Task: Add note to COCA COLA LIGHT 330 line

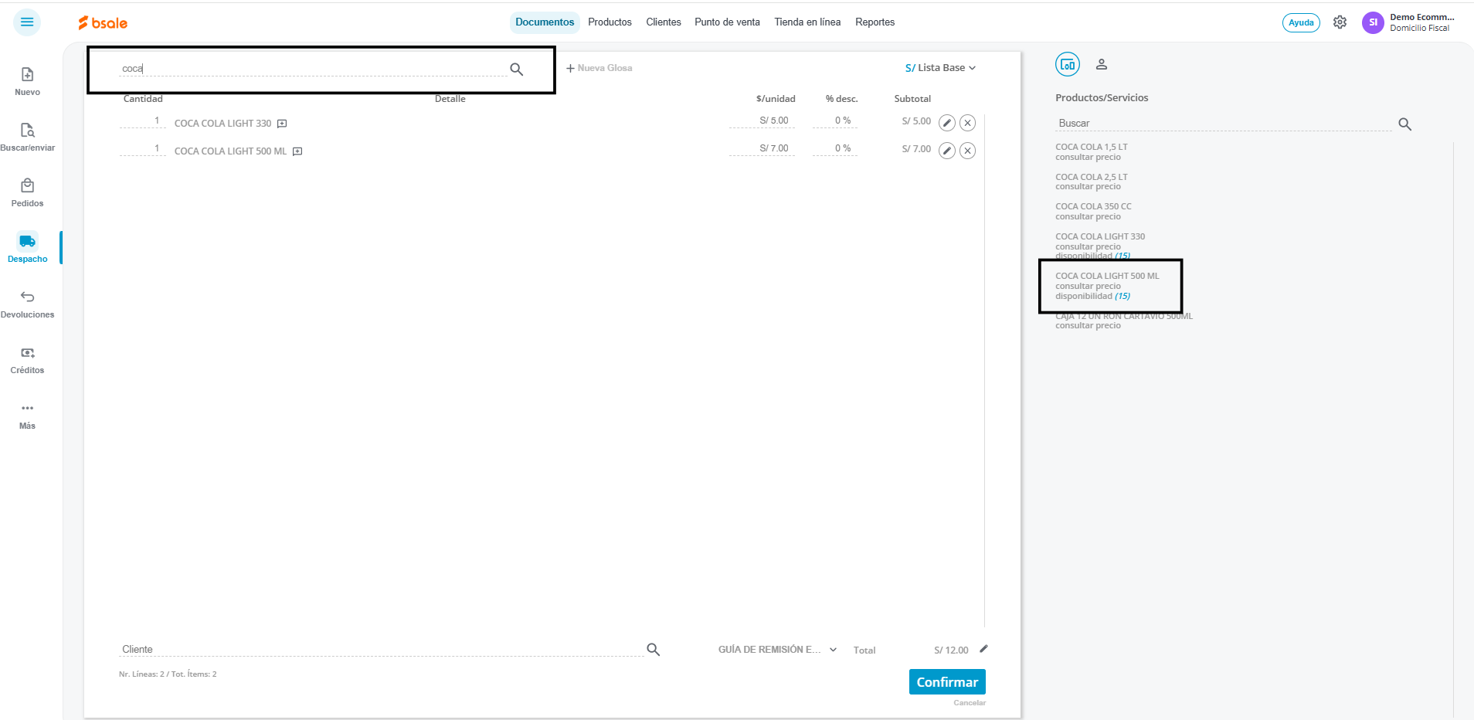Action: click(x=282, y=124)
